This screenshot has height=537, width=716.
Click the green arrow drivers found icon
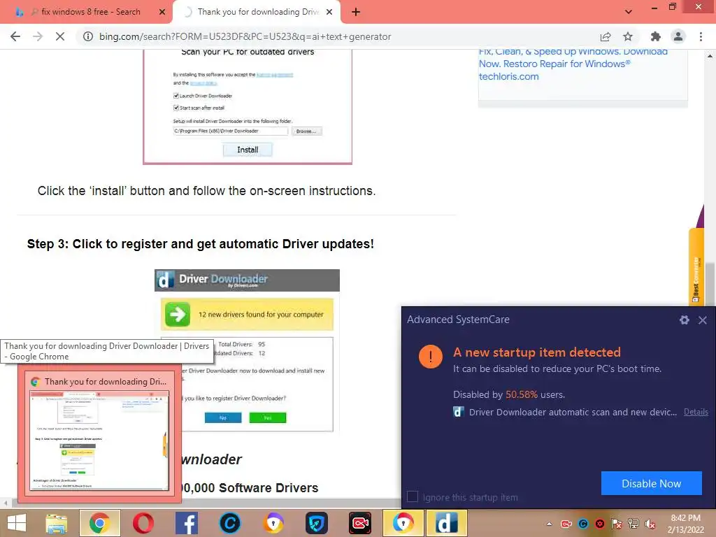click(x=177, y=314)
